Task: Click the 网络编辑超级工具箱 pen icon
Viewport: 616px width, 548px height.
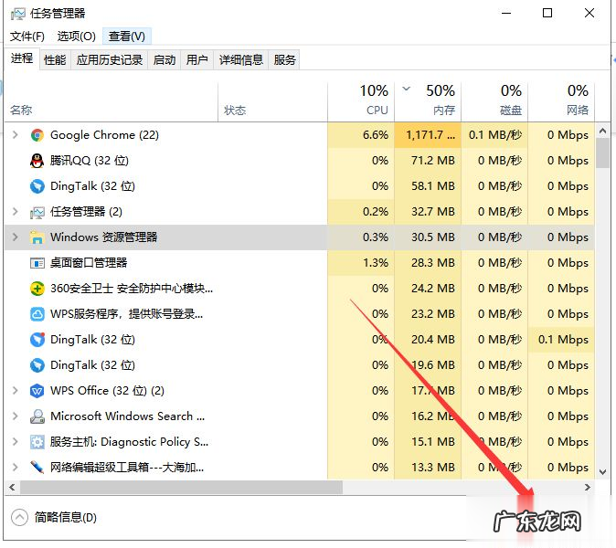Action: click(x=37, y=468)
